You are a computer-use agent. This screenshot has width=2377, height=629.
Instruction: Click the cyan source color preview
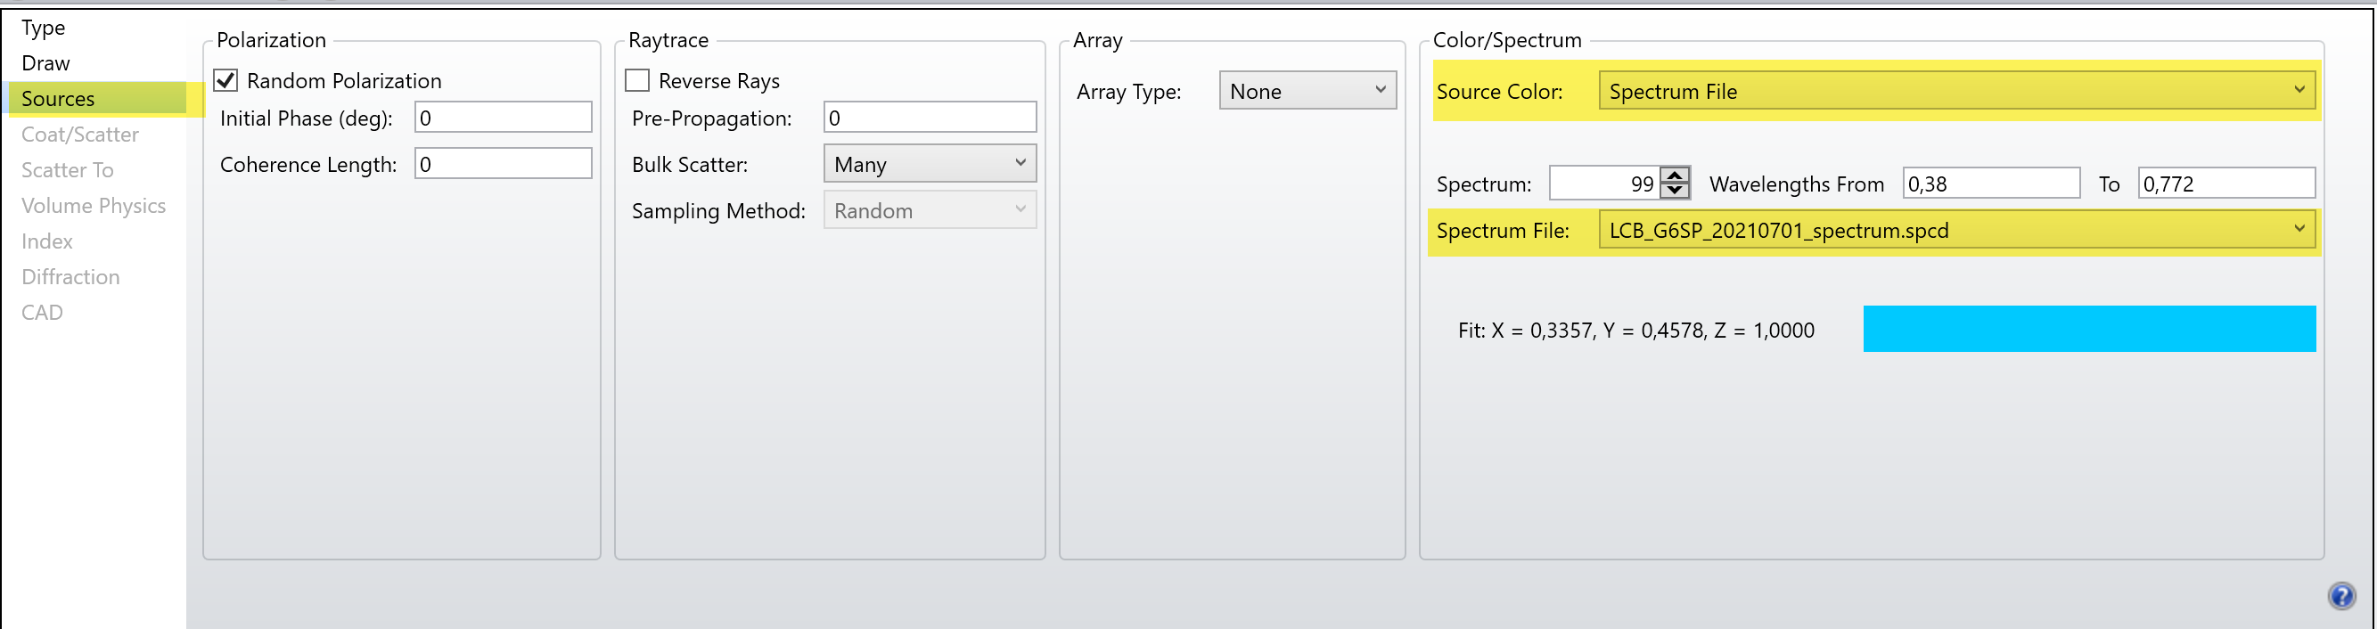(x=2089, y=329)
